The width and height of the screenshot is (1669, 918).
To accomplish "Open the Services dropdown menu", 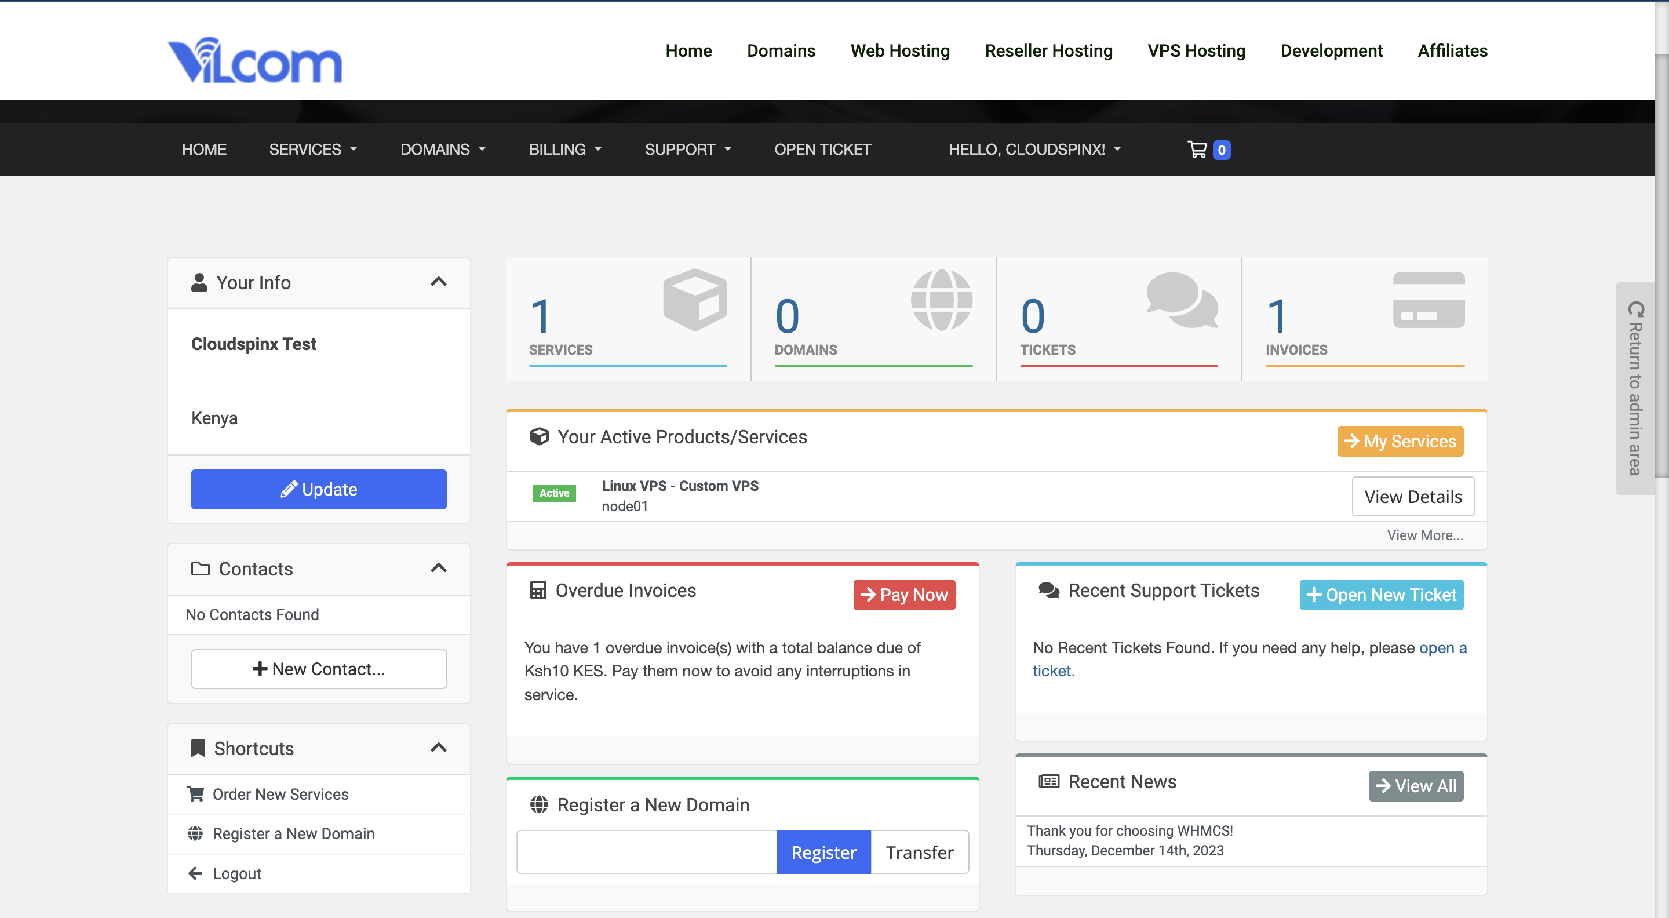I will pos(313,150).
